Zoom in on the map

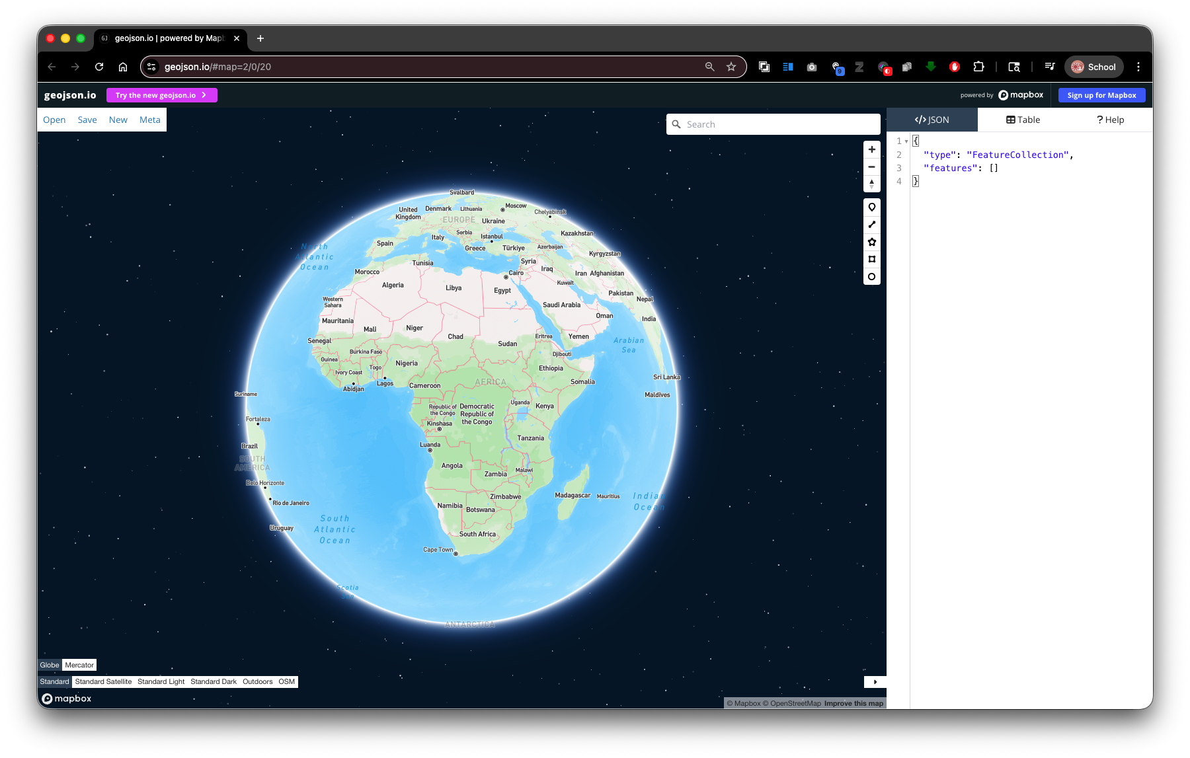(x=871, y=149)
